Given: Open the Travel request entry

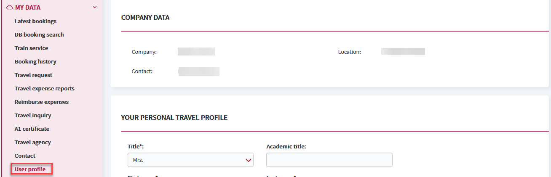Looking at the screenshot, I should click(34, 75).
